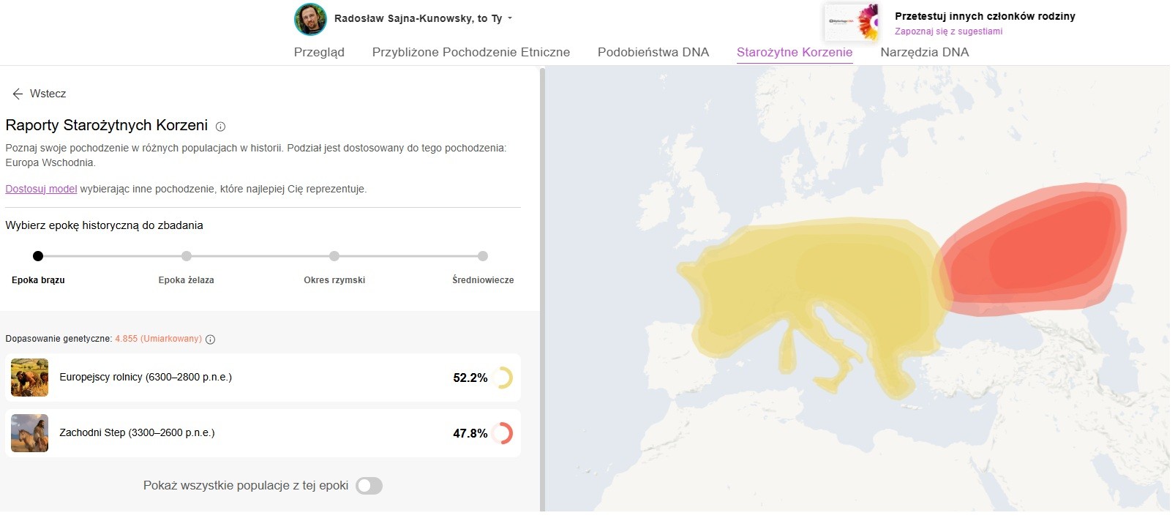1175x529 pixels.
Task: Click the Europejscy rolnicy thumbnail image
Action: pos(29,378)
